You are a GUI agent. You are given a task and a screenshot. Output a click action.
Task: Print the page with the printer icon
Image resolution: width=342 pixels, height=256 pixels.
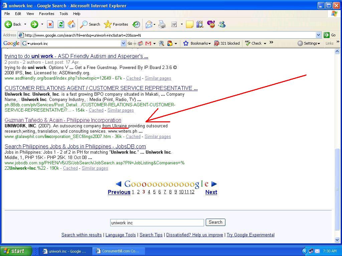click(162, 24)
